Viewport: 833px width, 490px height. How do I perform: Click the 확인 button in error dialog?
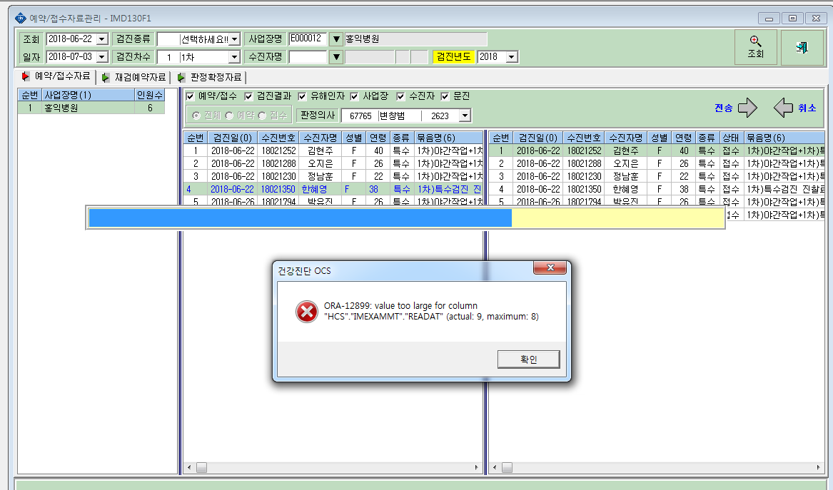[x=529, y=359]
